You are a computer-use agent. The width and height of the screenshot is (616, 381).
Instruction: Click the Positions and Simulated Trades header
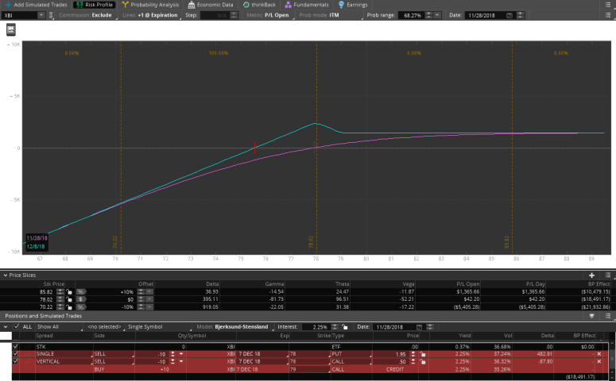click(43, 316)
